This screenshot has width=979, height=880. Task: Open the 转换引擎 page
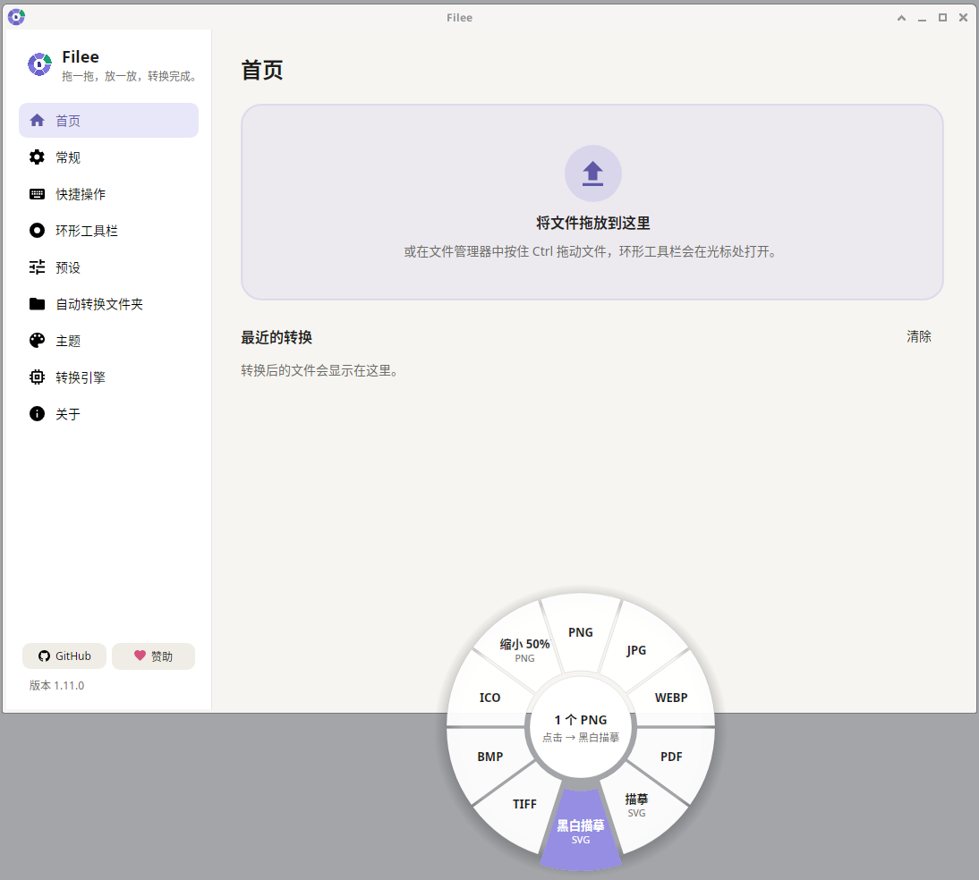pos(108,377)
